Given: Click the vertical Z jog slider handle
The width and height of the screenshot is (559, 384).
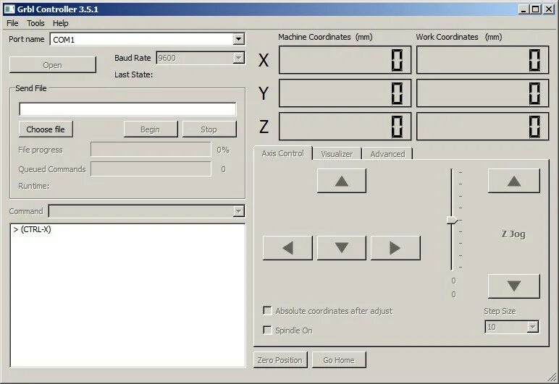Looking at the screenshot, I should pos(452,221).
